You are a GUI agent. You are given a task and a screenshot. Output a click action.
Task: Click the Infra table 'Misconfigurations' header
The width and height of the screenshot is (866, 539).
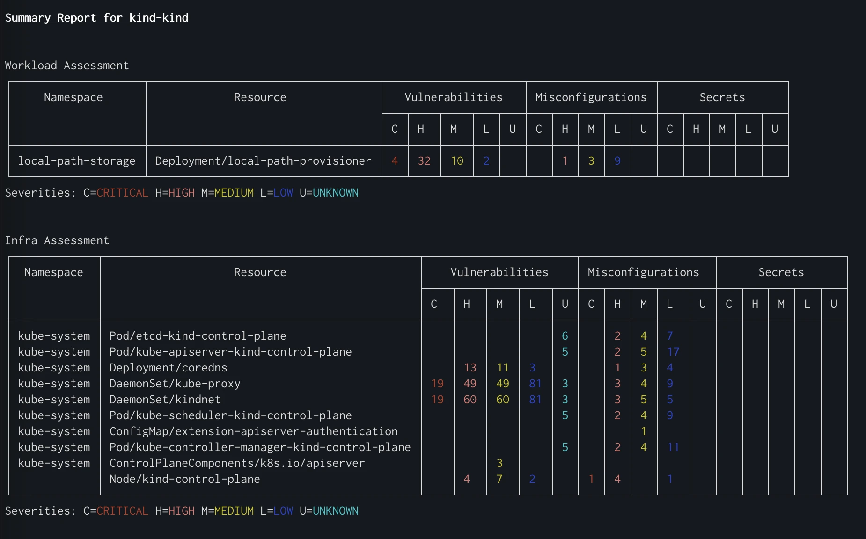coord(643,272)
